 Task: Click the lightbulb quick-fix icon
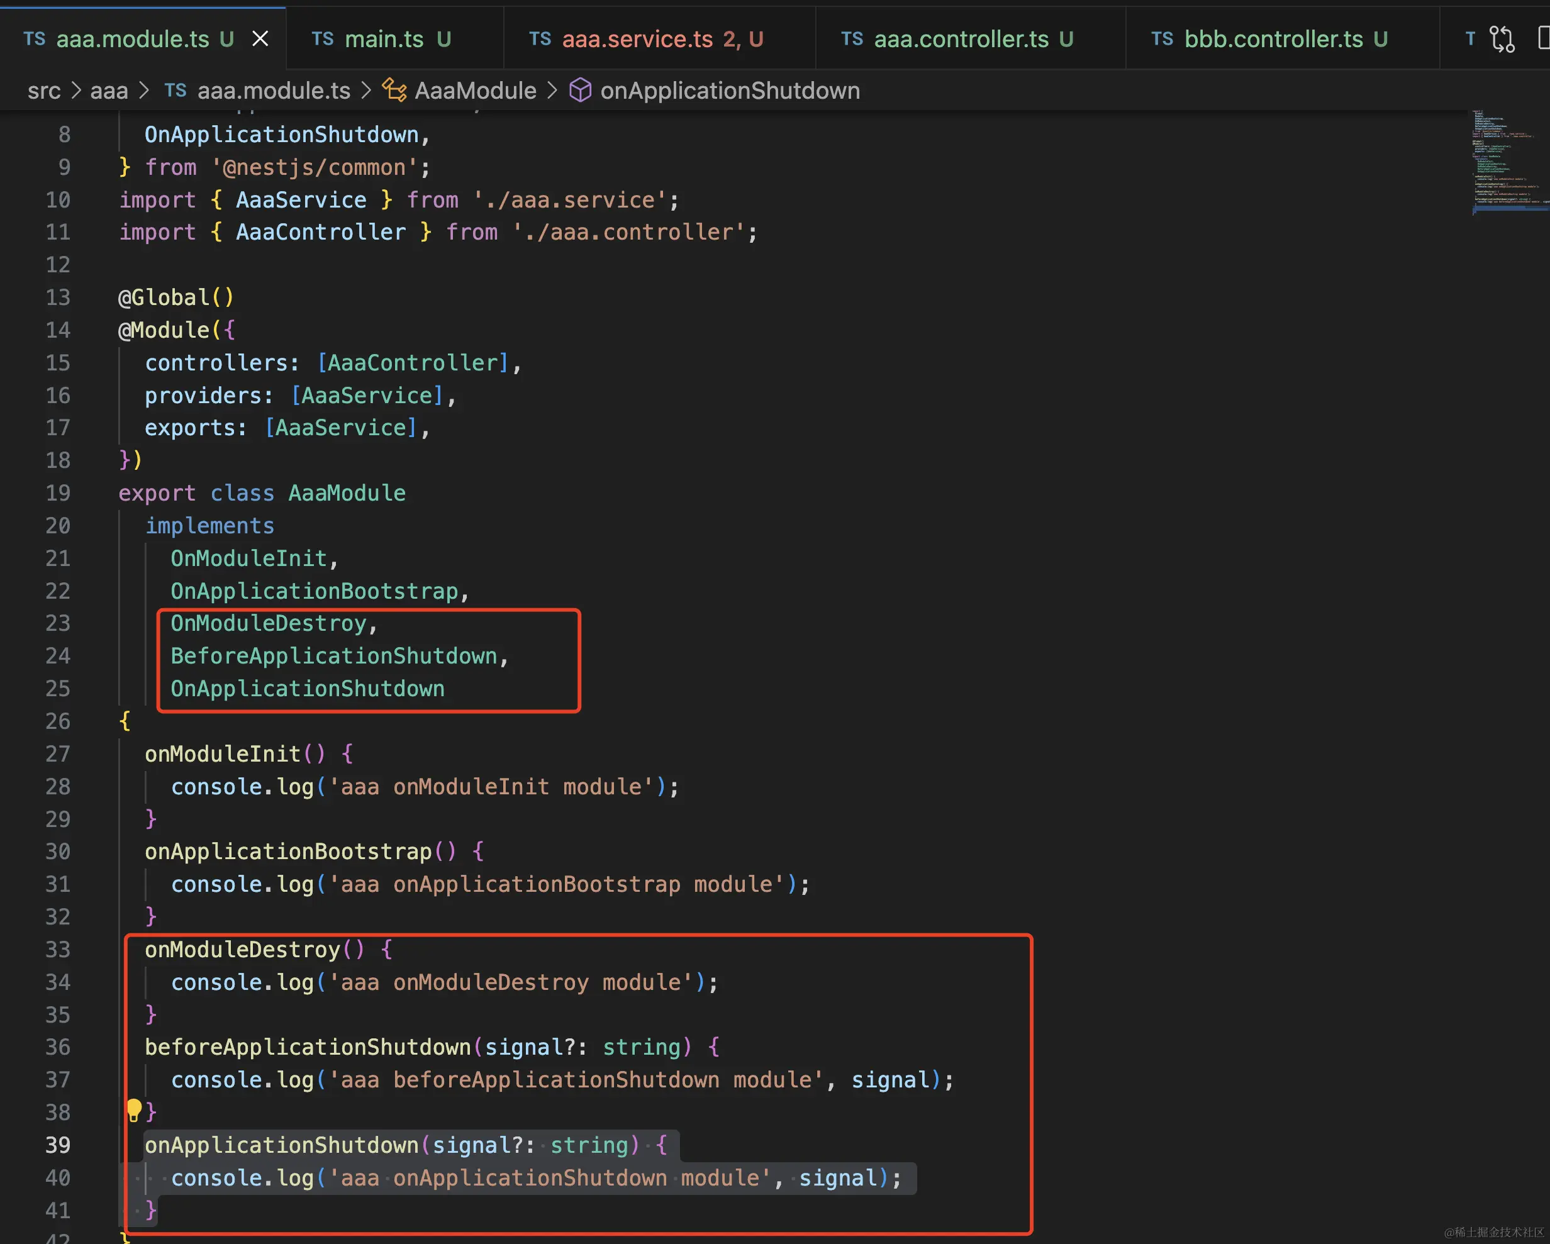(134, 1109)
